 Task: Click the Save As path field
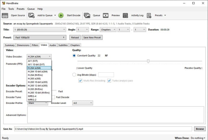pyautogui.click(x=103, y=129)
